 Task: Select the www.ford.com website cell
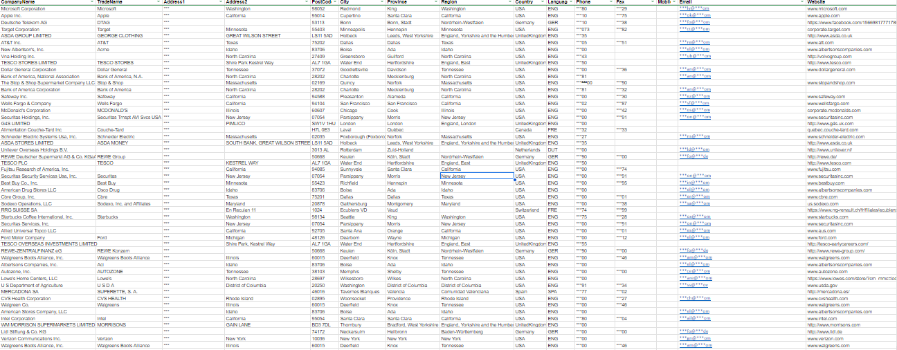coord(851,238)
